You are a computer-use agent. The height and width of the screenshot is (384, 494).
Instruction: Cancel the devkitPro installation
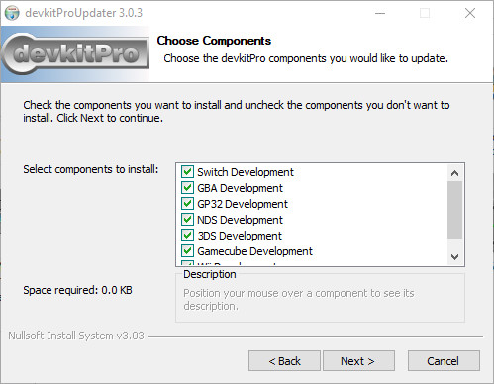click(x=444, y=361)
